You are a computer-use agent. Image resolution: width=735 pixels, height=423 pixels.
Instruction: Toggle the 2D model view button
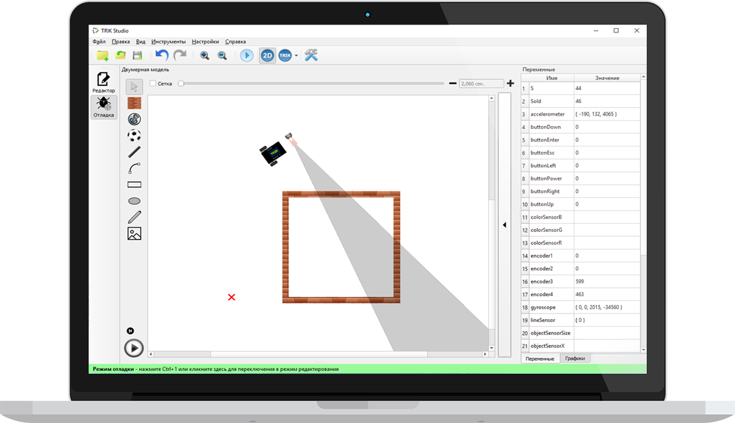[267, 55]
